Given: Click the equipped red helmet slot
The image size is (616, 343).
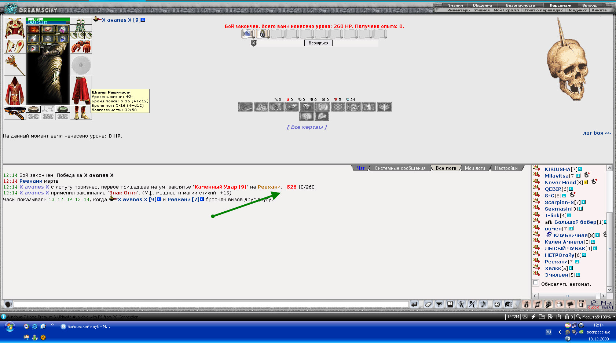Looking at the screenshot, I should click(15, 28).
